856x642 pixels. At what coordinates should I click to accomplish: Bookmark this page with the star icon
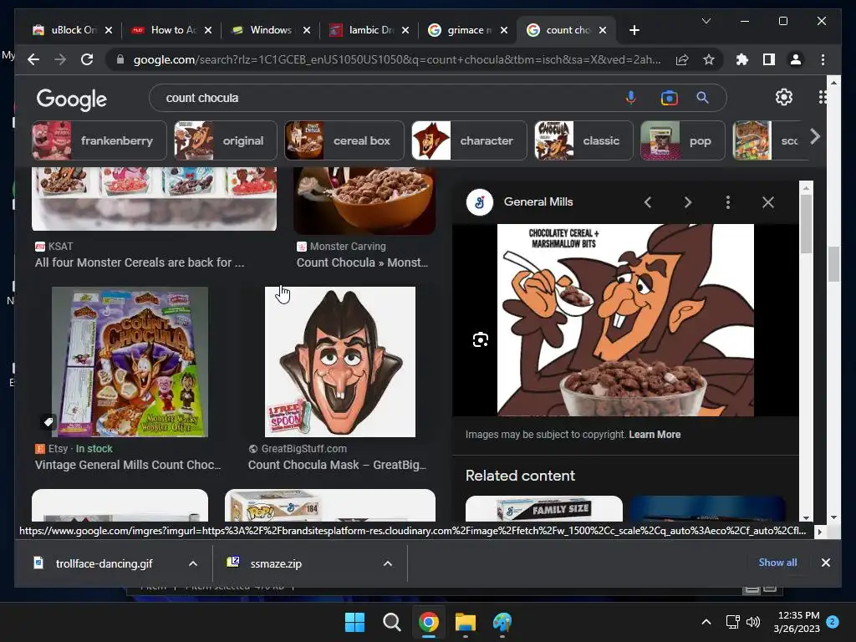tap(709, 59)
